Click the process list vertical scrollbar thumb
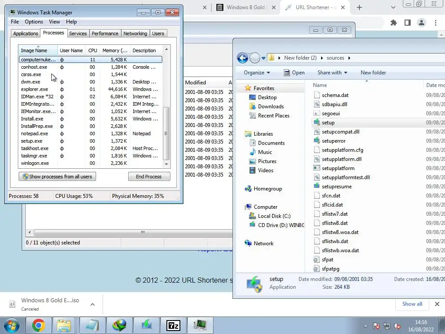This screenshot has width=445, height=334. point(166,134)
